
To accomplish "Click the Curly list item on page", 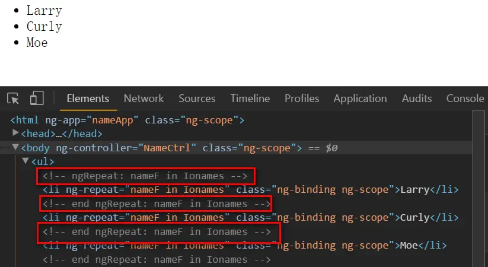I will pyautogui.click(x=44, y=27).
